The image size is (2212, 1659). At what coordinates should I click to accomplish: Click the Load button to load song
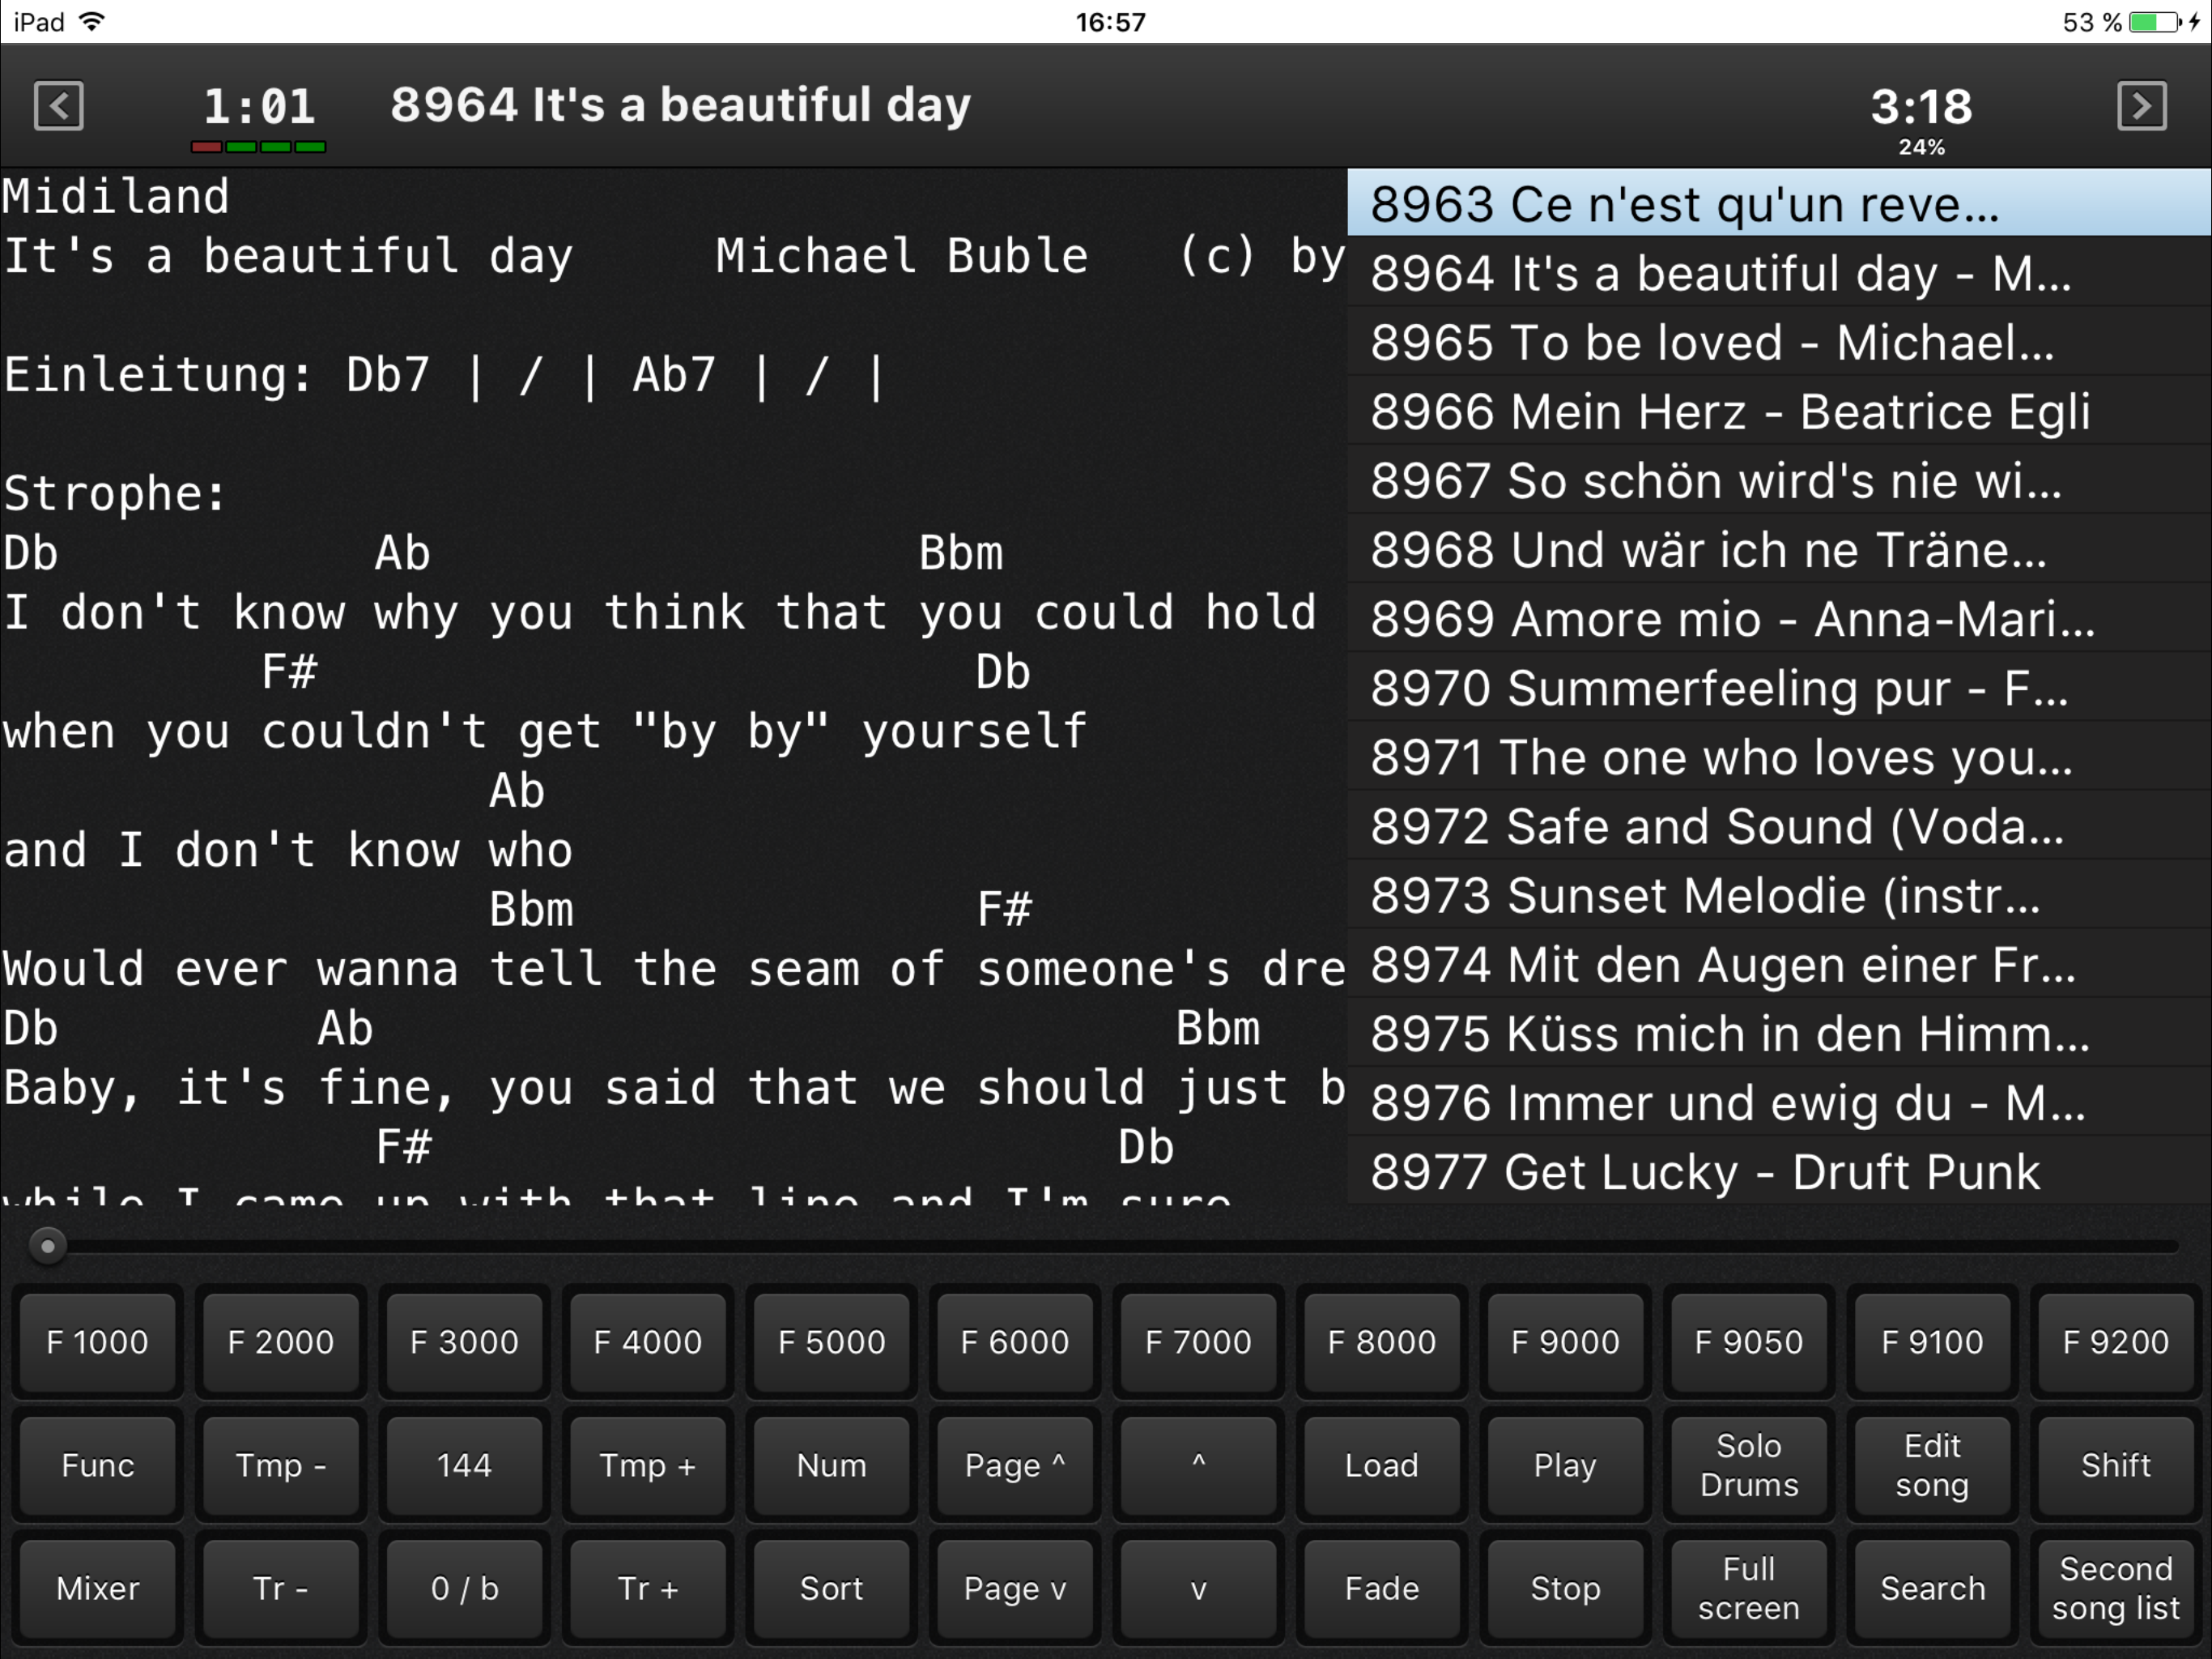[1381, 1462]
